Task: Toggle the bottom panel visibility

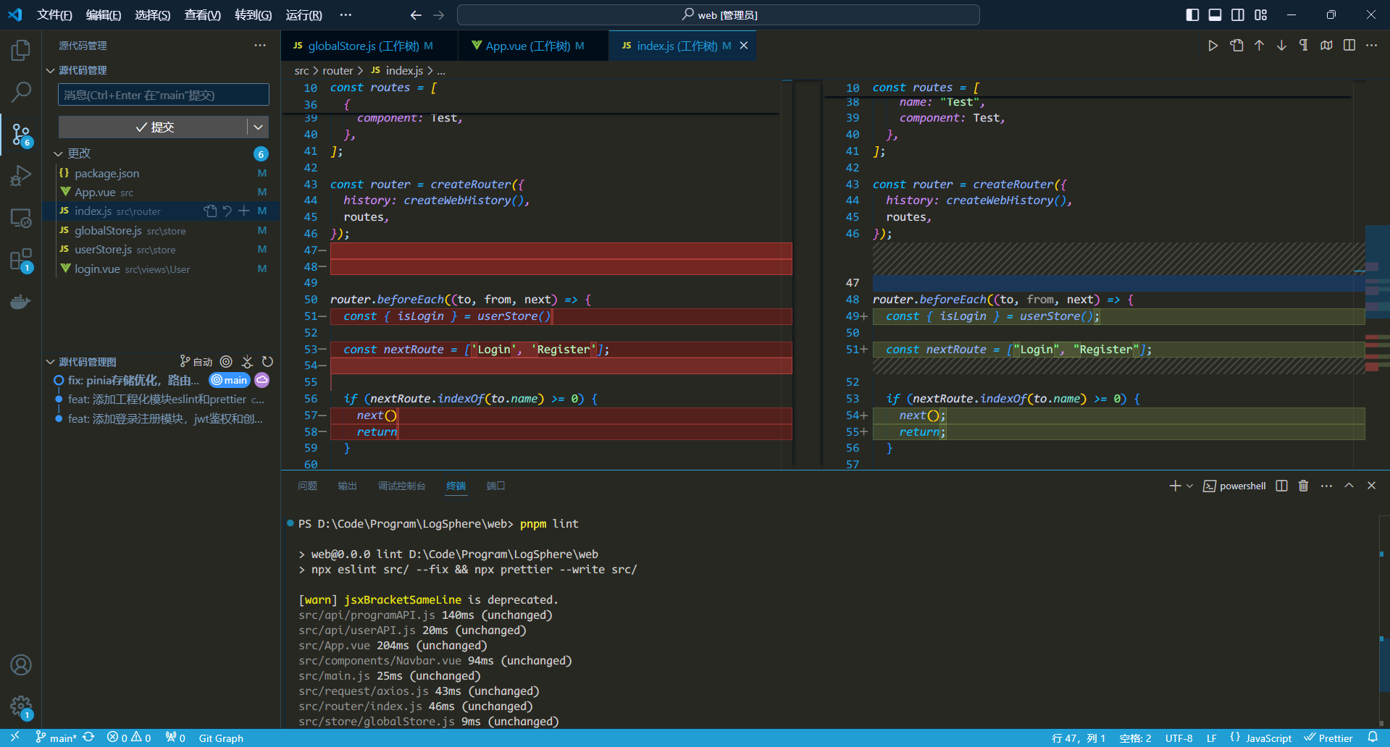Action: [x=1215, y=14]
